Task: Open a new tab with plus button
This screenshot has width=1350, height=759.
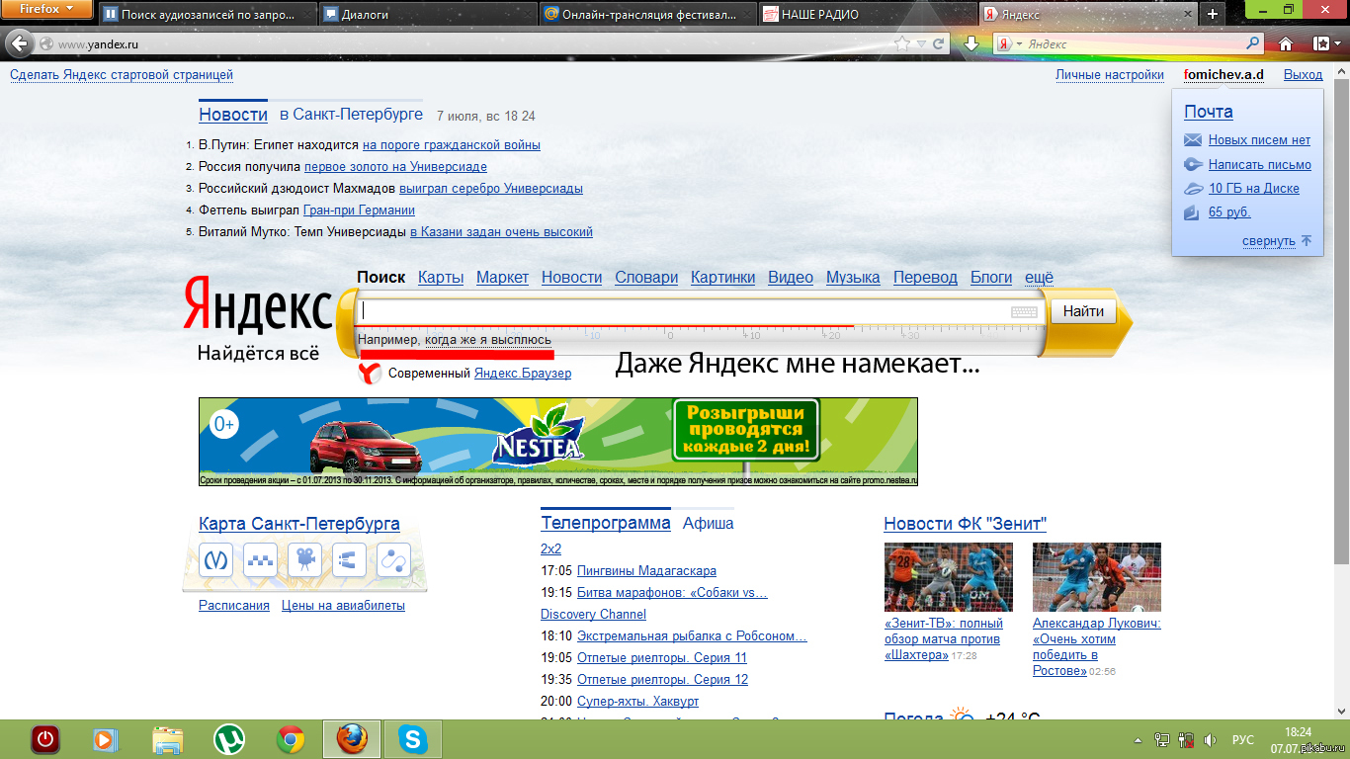Action: pos(1213,14)
